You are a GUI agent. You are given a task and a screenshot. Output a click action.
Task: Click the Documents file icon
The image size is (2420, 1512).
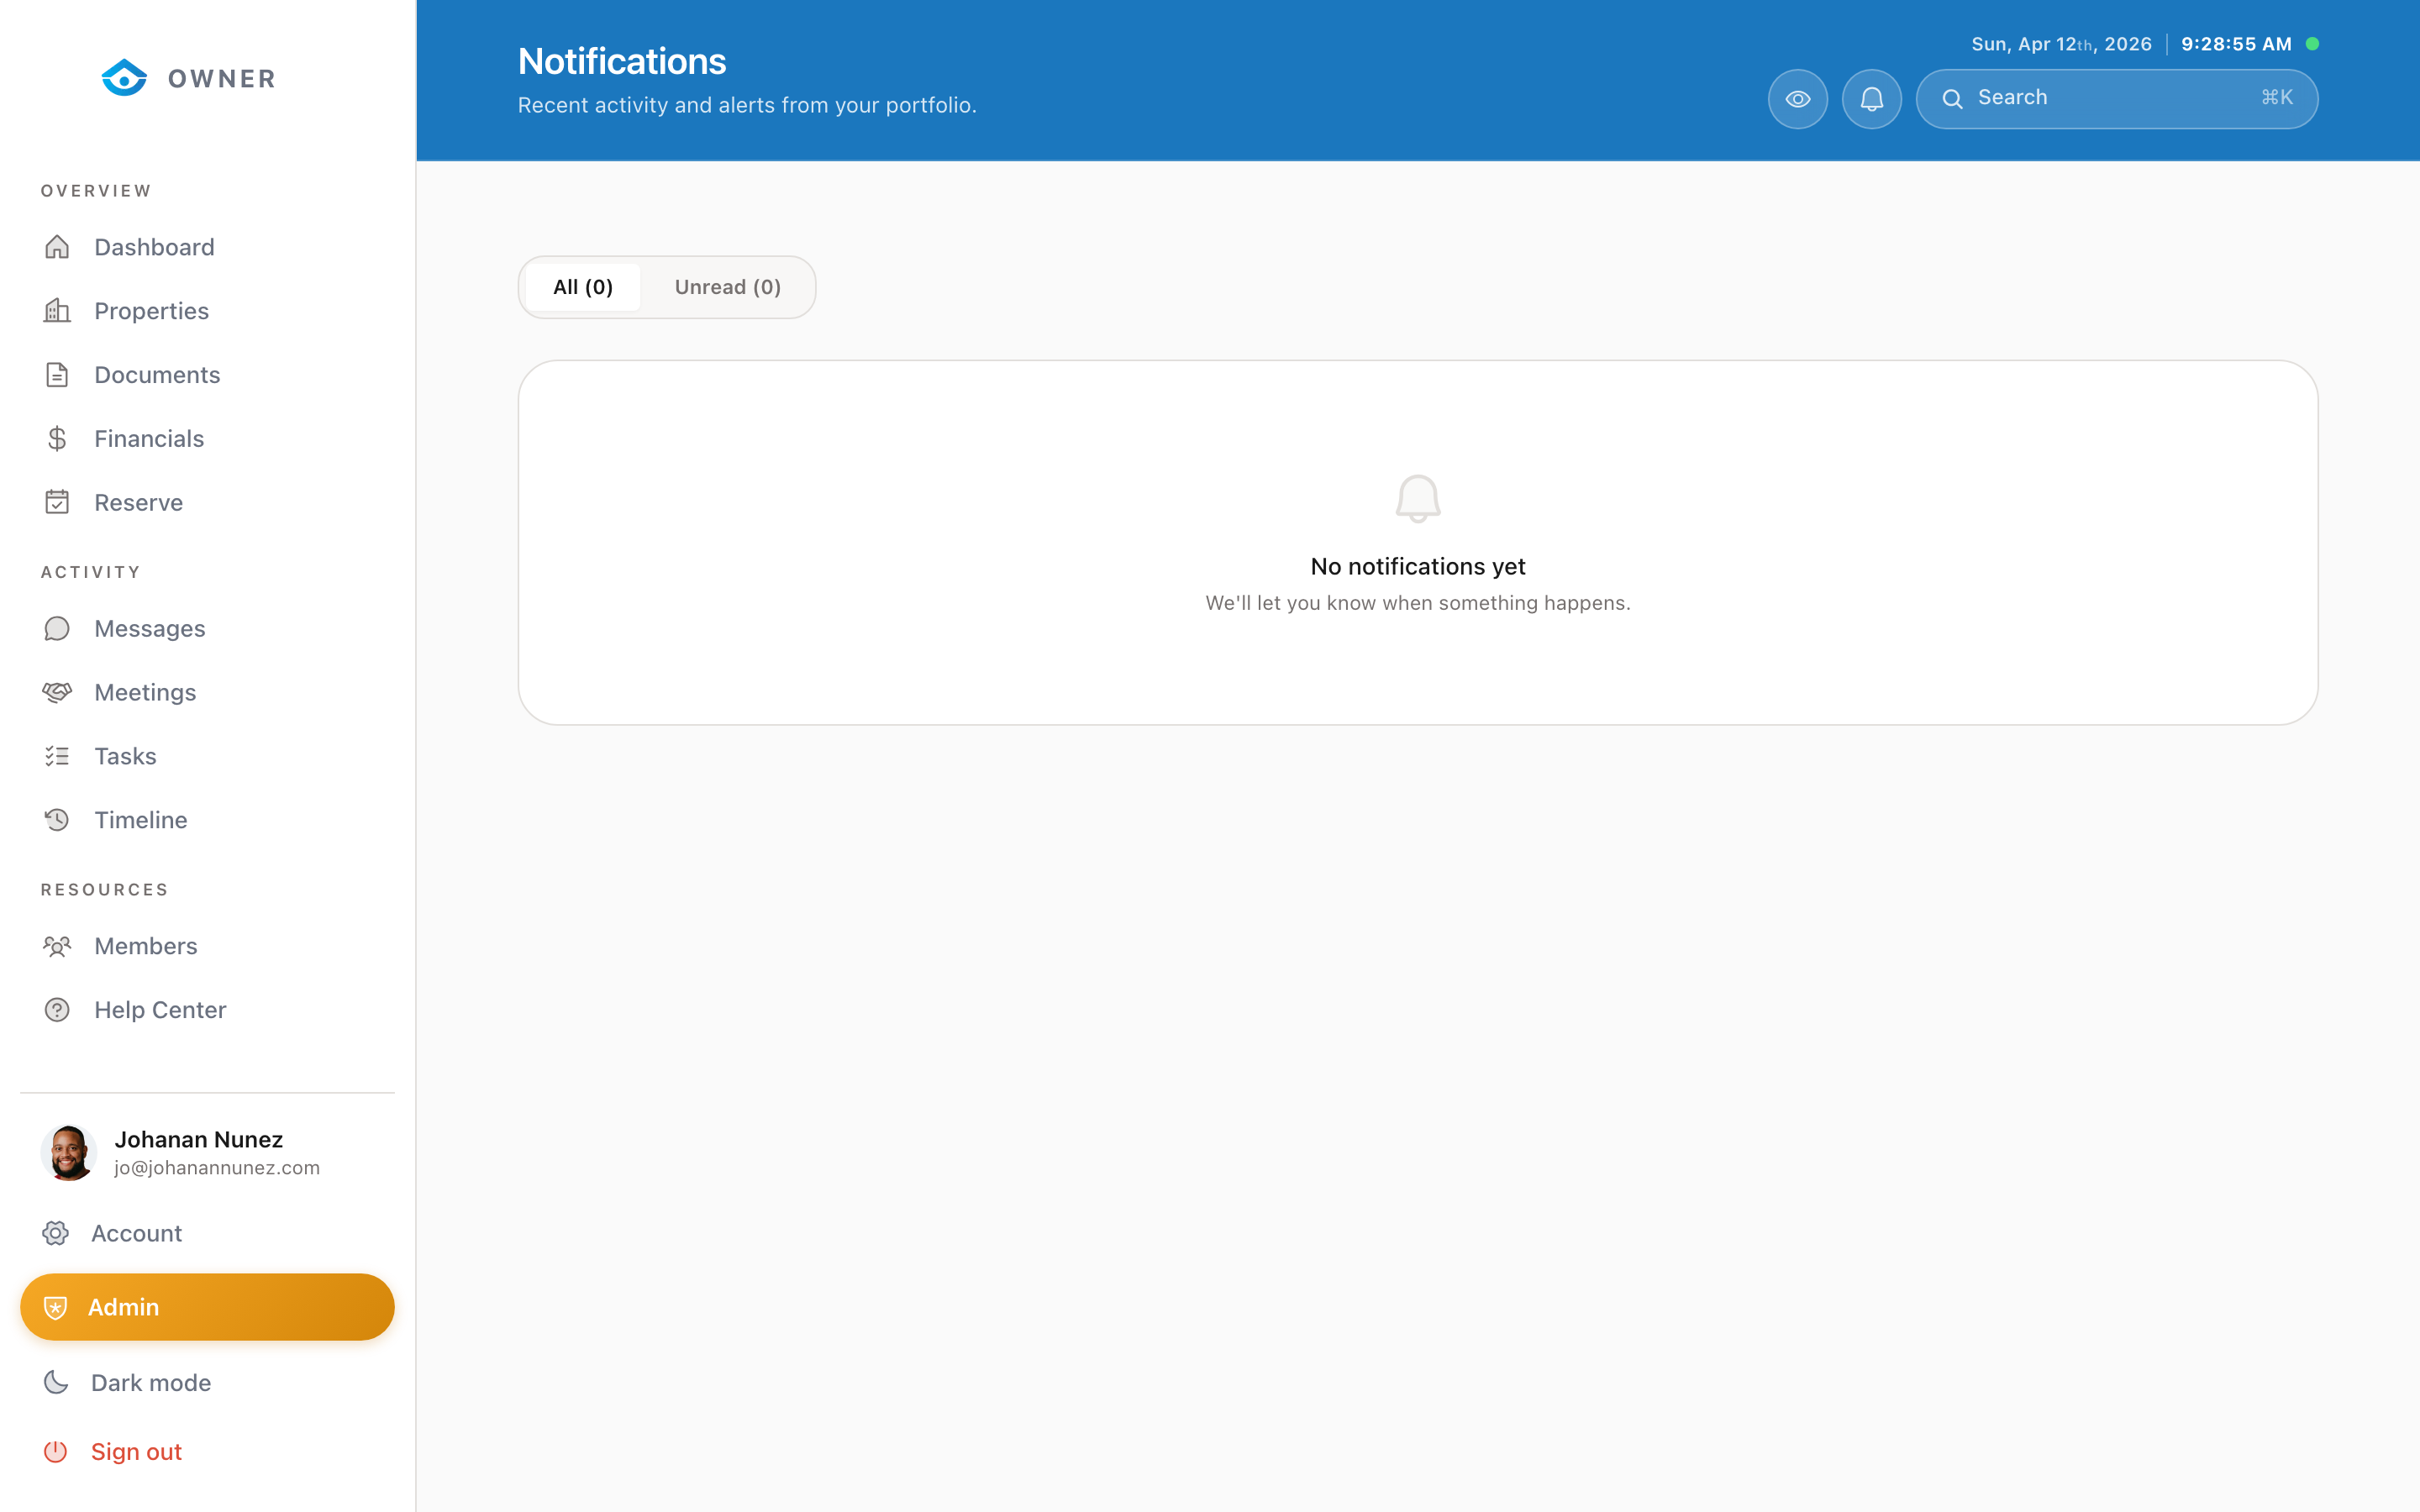(x=57, y=374)
